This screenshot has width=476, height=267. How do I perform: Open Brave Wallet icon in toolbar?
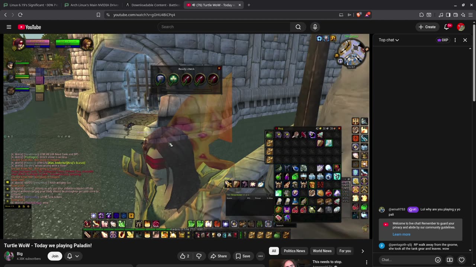coord(456,15)
